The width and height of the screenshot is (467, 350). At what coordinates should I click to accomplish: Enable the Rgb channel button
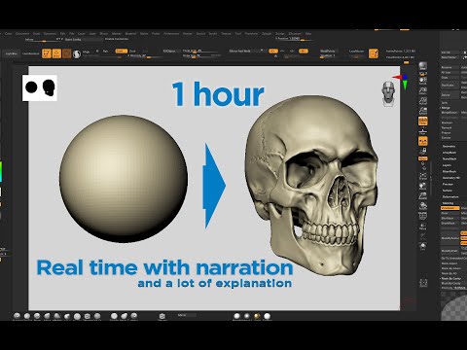pyautogui.click(x=105, y=52)
